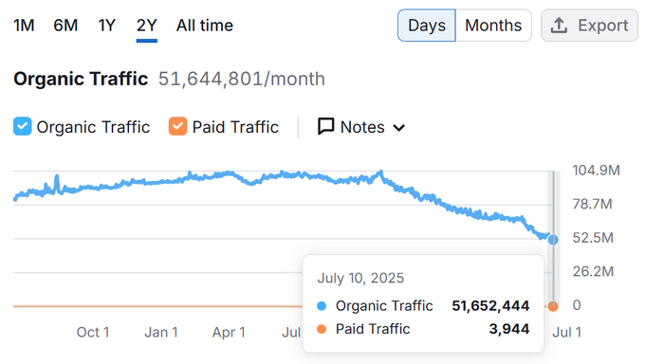This screenshot has width=645, height=364.
Task: Click the 78.7M axis label
Action: pos(592,204)
